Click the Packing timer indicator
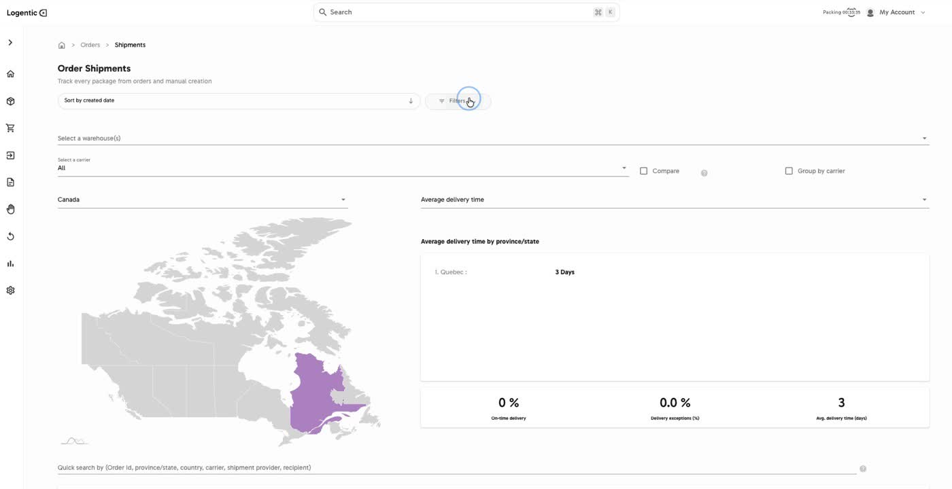 841,12
